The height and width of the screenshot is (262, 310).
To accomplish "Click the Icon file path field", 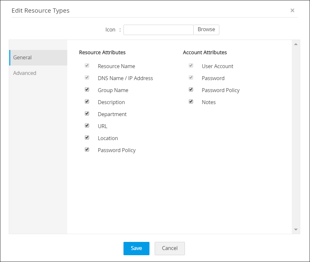I will coord(158,30).
